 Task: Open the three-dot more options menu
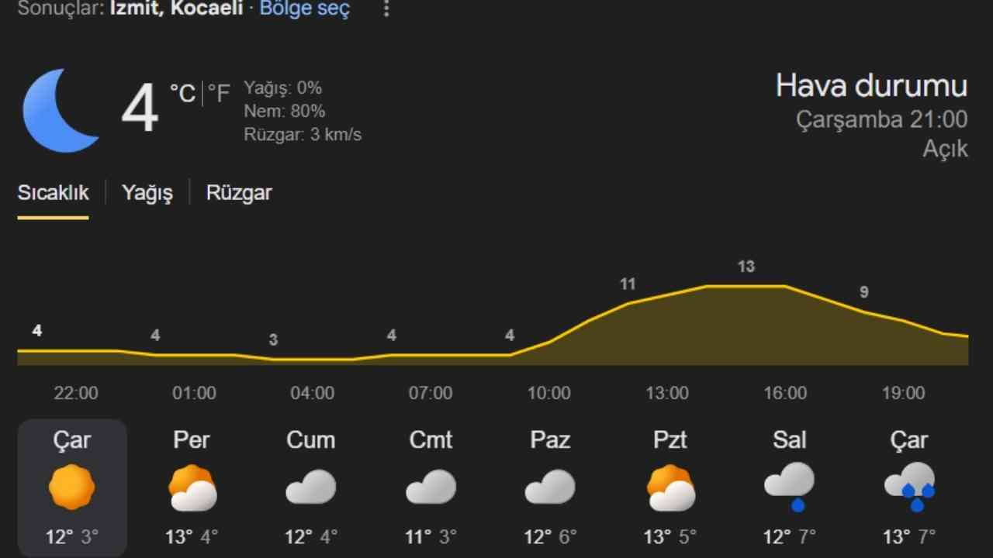[x=386, y=9]
